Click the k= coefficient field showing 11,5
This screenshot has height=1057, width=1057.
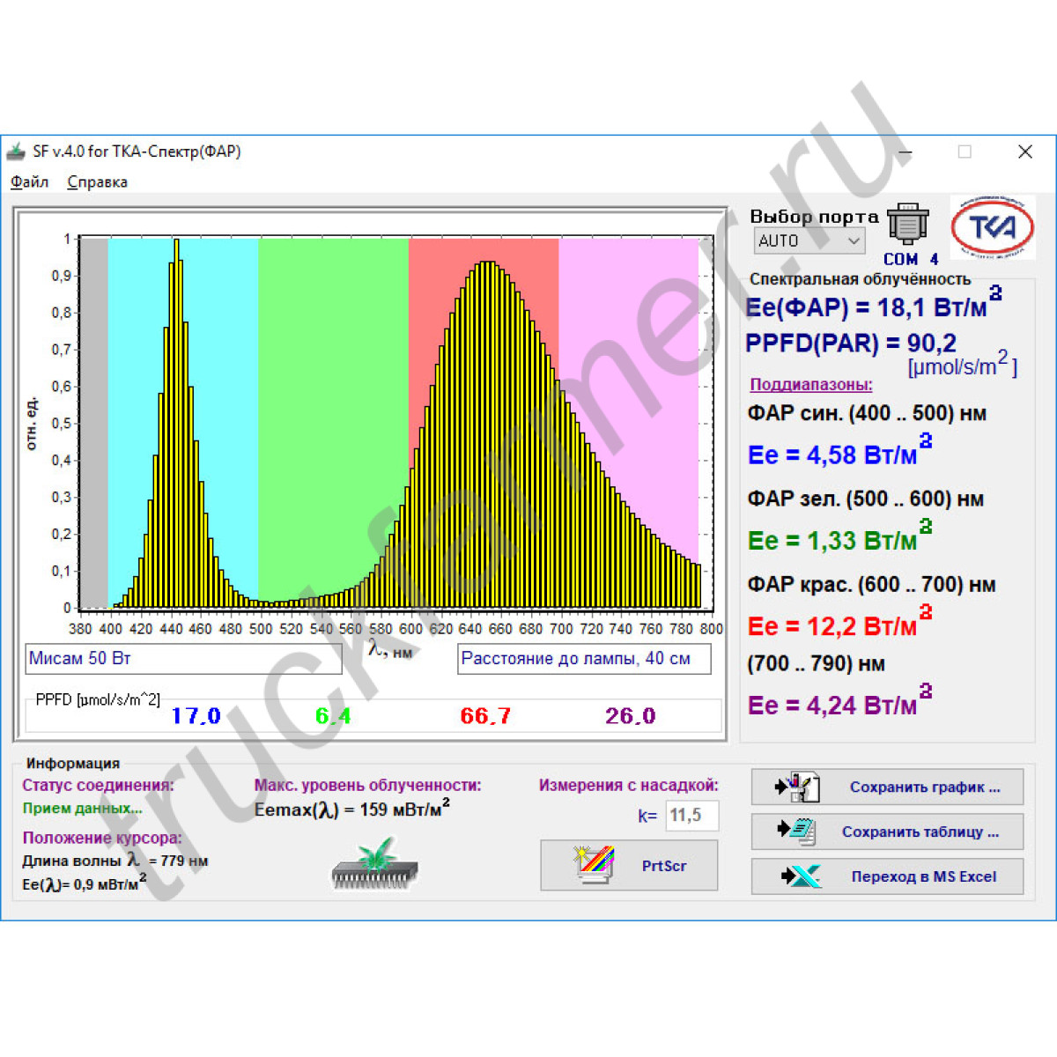(691, 816)
